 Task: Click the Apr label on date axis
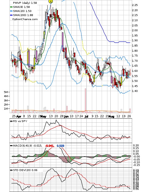[19, 116]
